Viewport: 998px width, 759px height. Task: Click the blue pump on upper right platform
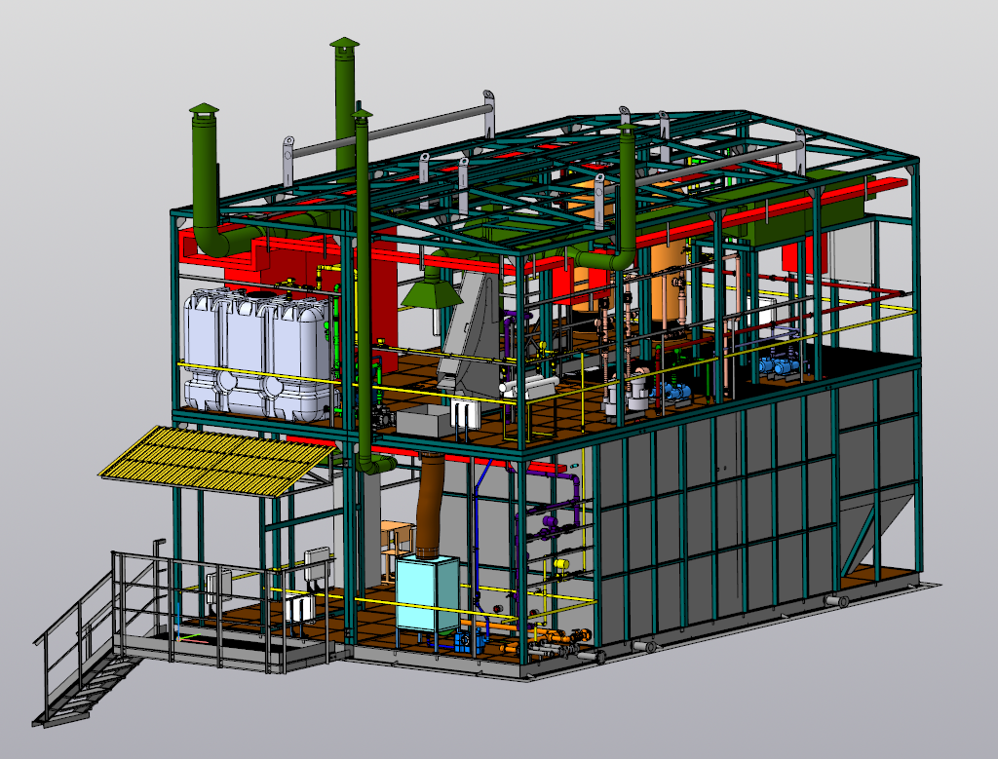click(x=780, y=365)
